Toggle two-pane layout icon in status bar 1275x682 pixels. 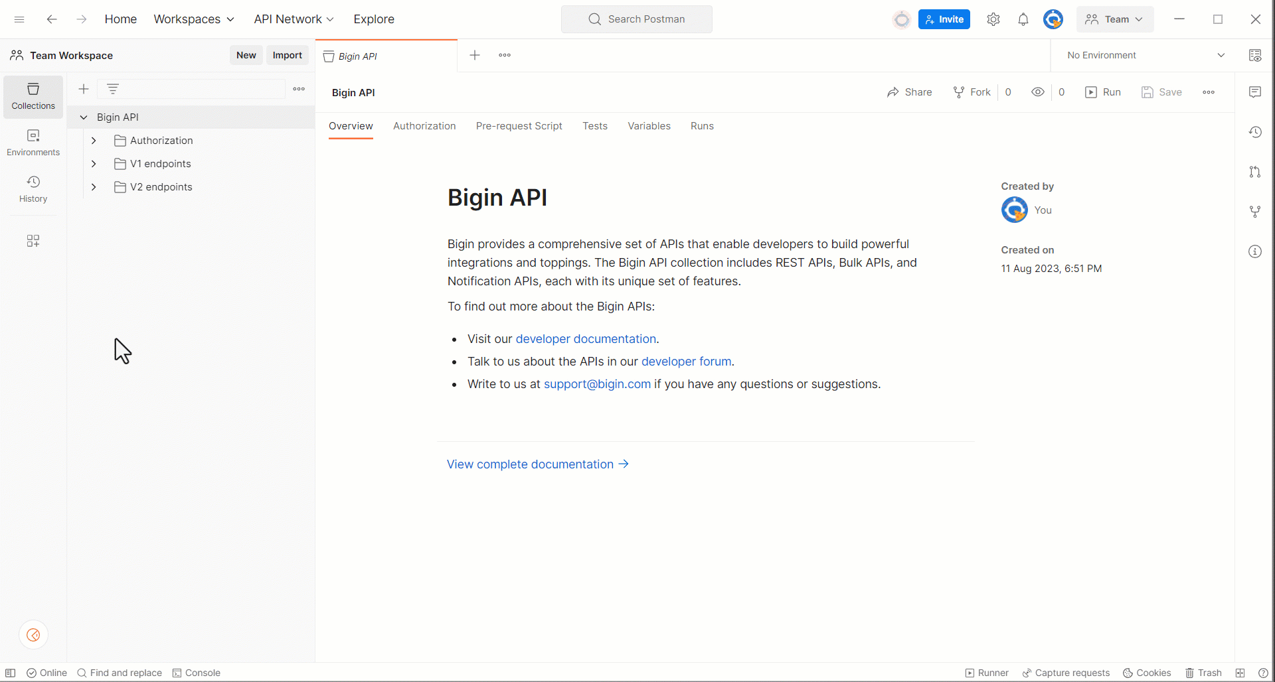tap(1240, 673)
